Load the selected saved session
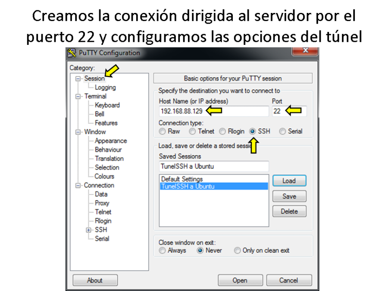The image size is (388, 291). (x=289, y=181)
